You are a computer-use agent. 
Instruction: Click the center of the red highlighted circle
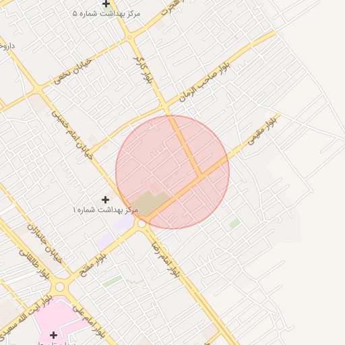click(x=172, y=172)
